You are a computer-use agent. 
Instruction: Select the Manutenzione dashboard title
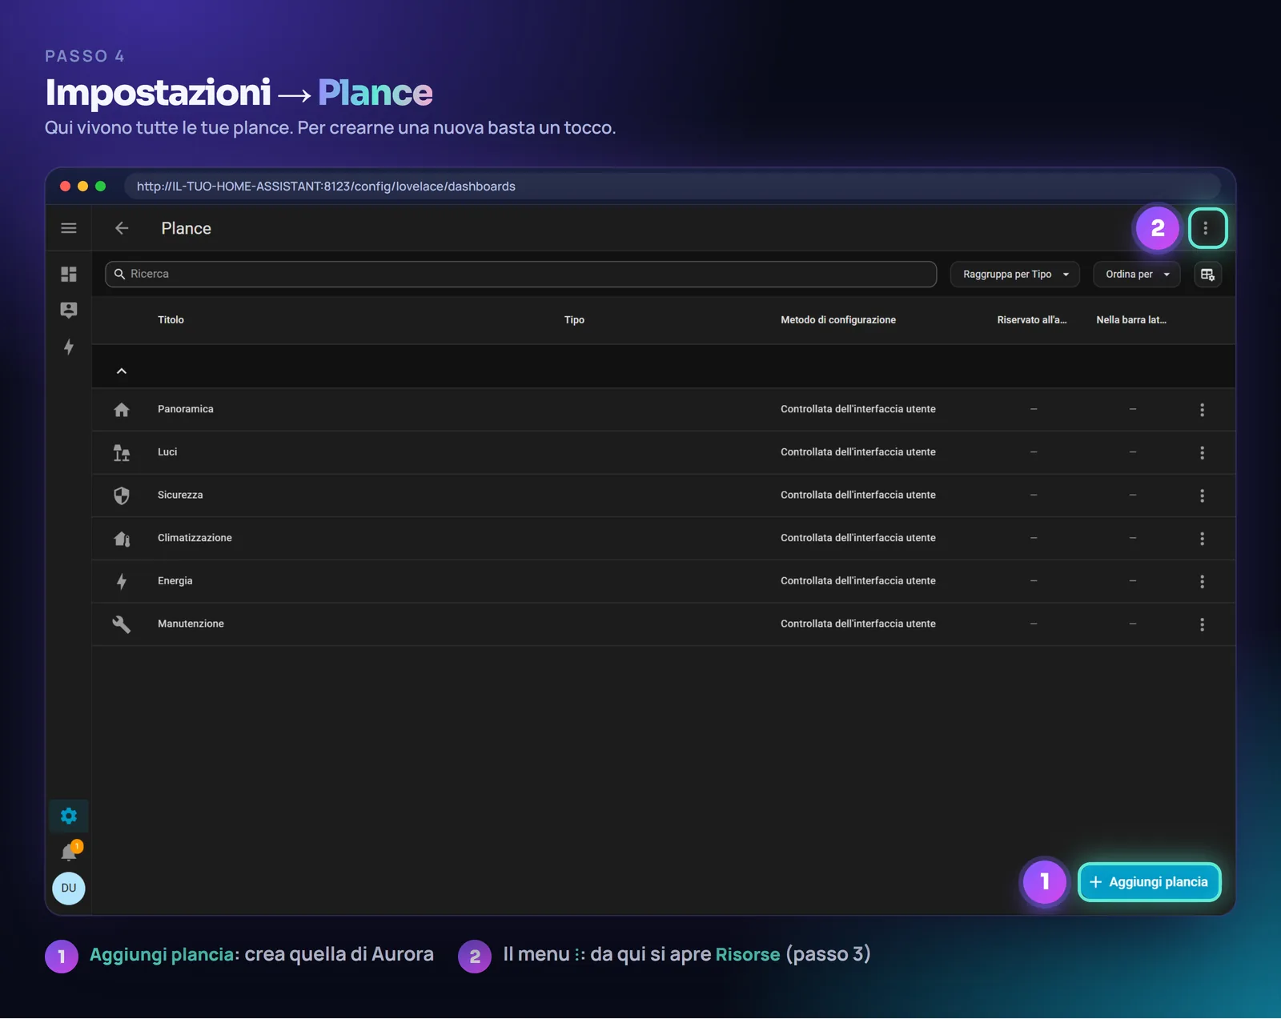pyautogui.click(x=191, y=624)
